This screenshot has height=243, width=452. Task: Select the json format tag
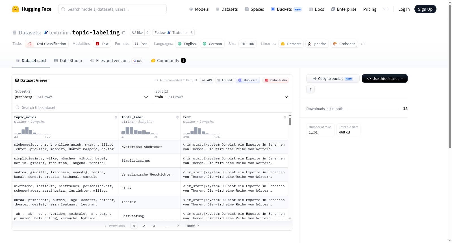[141, 44]
